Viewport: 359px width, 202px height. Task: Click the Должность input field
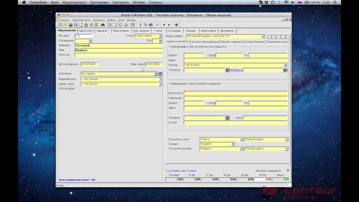click(236, 93)
